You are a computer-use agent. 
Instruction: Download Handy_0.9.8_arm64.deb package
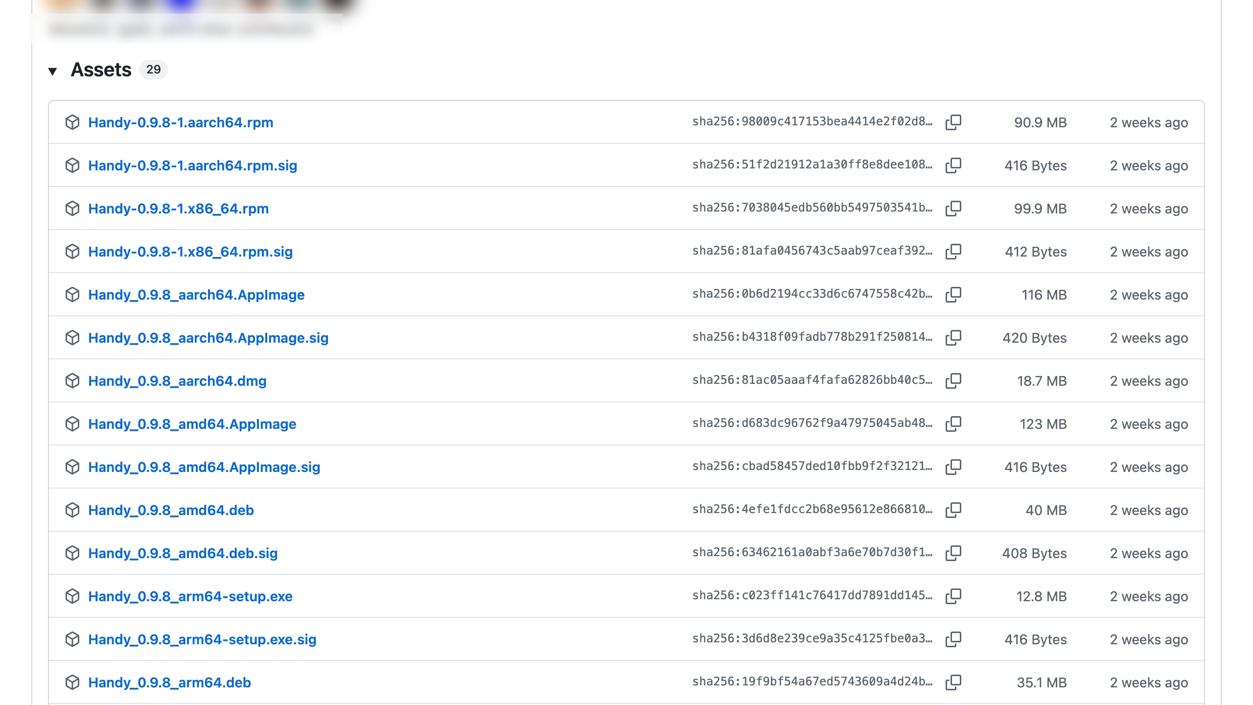[169, 682]
